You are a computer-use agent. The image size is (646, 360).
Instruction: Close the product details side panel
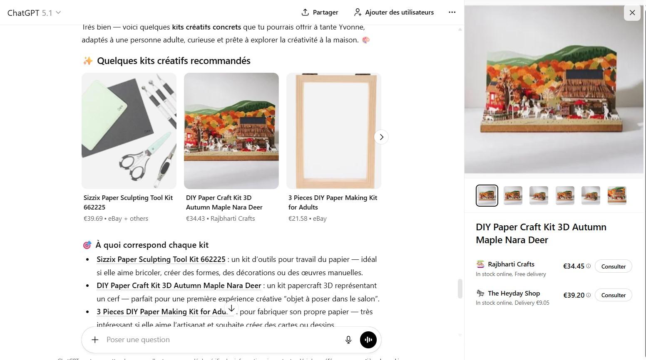pyautogui.click(x=632, y=12)
